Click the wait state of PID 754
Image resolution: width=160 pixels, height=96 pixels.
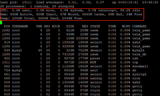click(x=94, y=70)
